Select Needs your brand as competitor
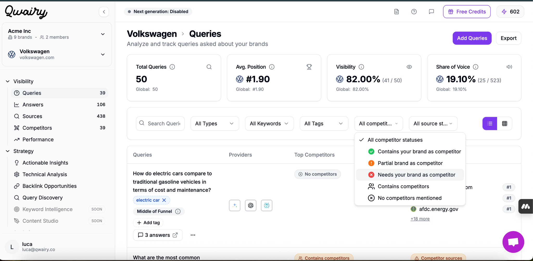Screen dimensions: 533x261 click(x=410, y=175)
